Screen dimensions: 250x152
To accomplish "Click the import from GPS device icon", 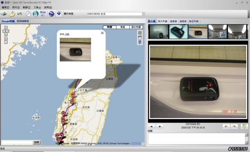I will coord(4,14).
